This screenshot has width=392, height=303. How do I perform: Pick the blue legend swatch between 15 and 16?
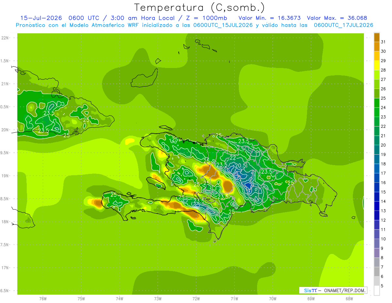[377, 187]
